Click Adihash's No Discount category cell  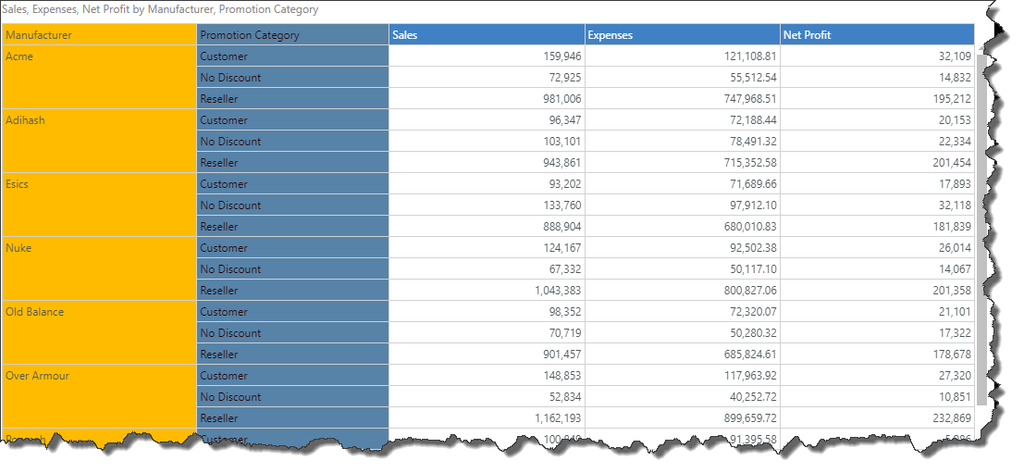(x=292, y=142)
